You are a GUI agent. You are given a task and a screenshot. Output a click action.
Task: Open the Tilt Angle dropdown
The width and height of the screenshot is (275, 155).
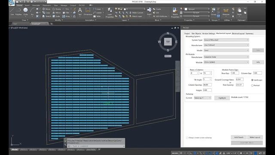tap(207, 79)
